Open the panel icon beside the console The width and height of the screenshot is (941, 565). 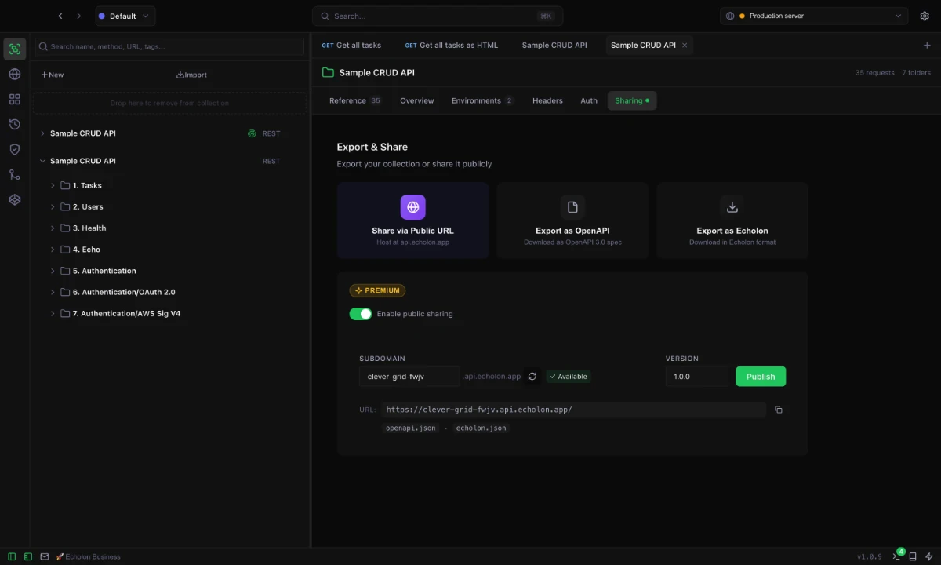click(x=913, y=556)
